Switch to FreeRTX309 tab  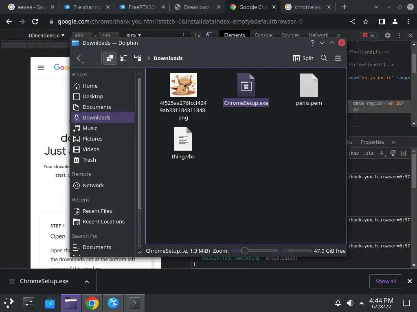point(142,7)
